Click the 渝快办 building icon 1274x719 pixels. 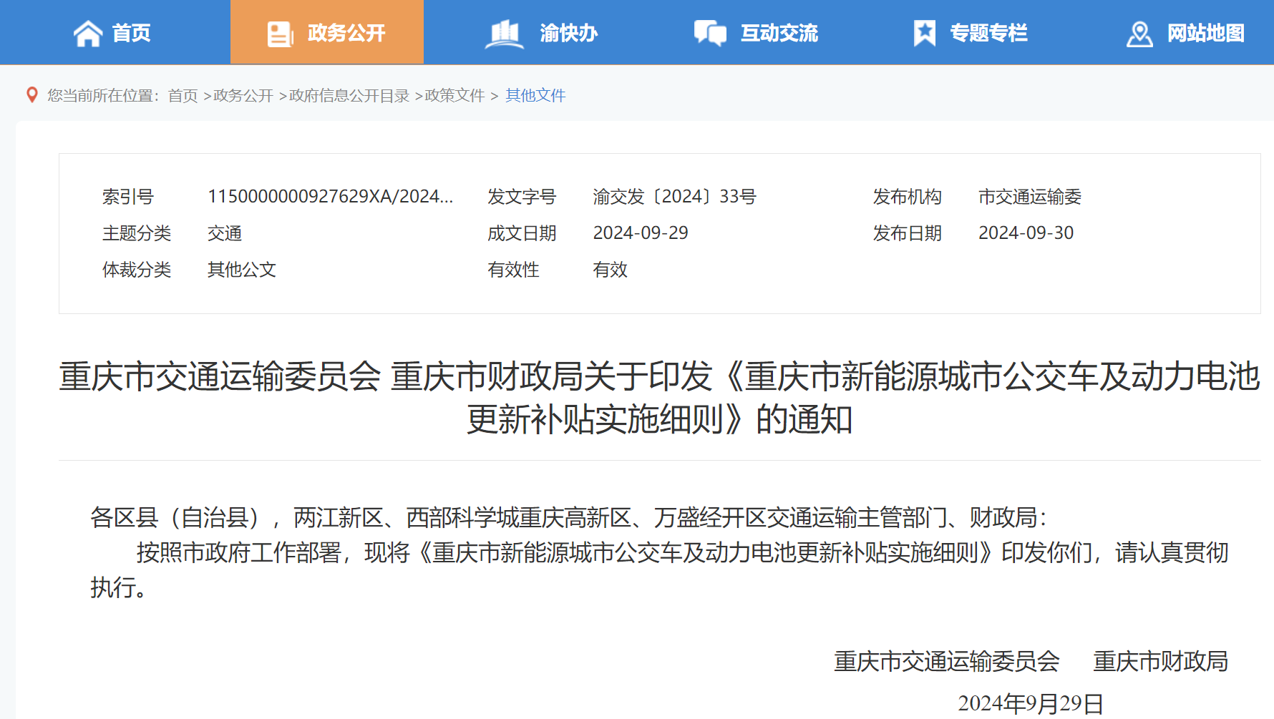click(x=505, y=34)
